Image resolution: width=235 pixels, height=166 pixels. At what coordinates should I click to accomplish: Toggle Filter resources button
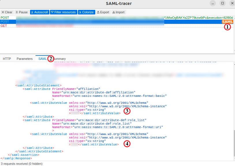click(63, 12)
